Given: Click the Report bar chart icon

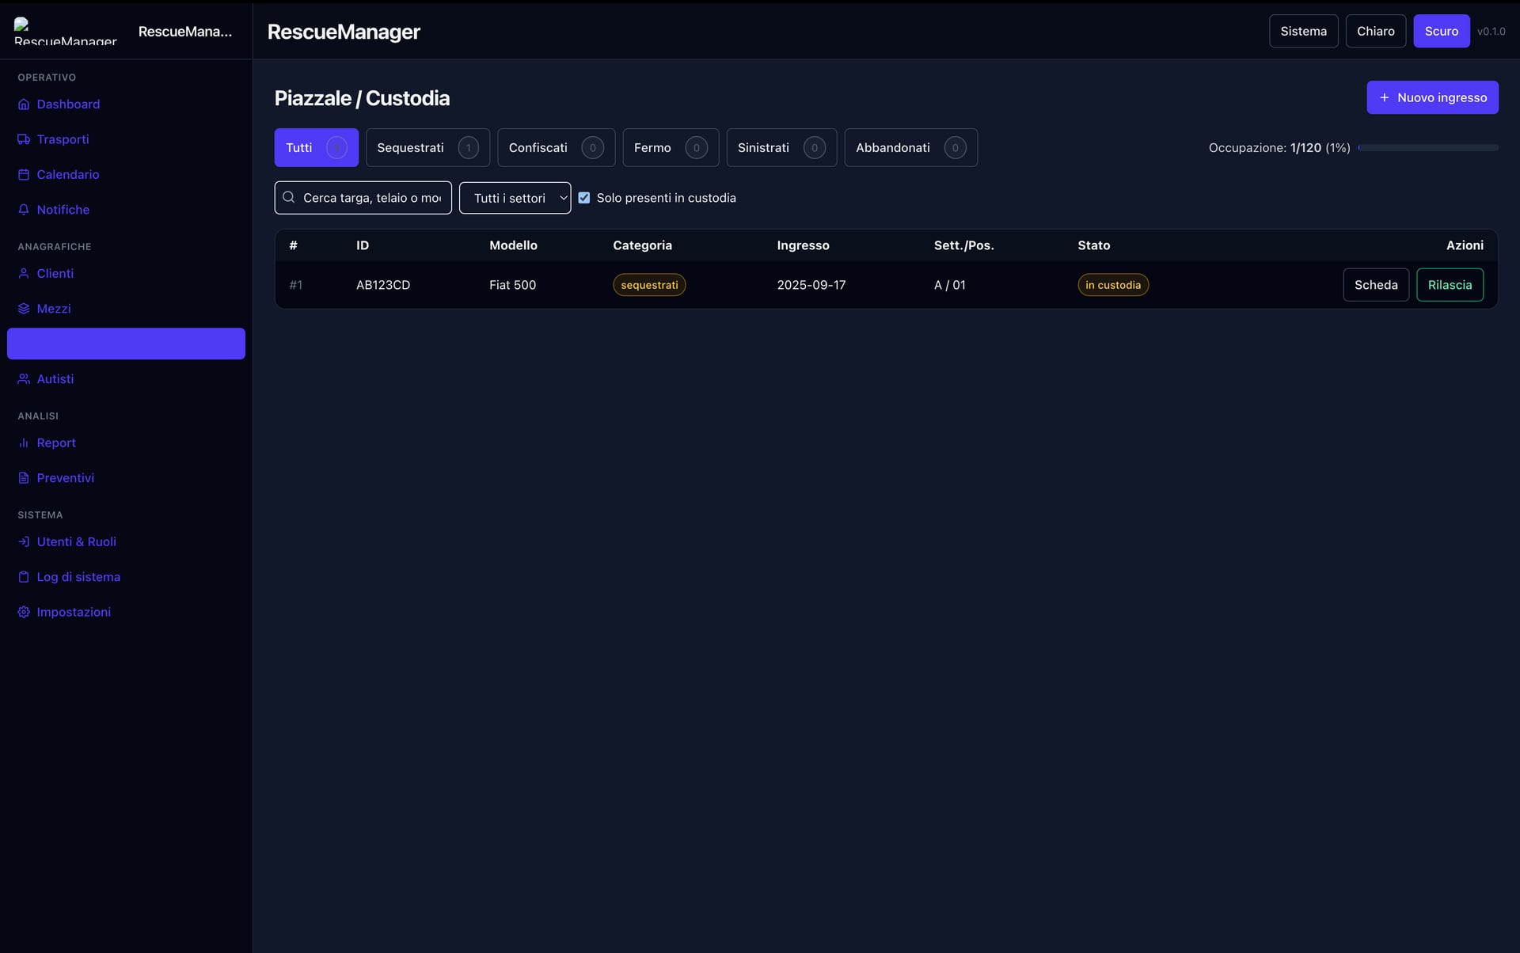Looking at the screenshot, I should (24, 443).
